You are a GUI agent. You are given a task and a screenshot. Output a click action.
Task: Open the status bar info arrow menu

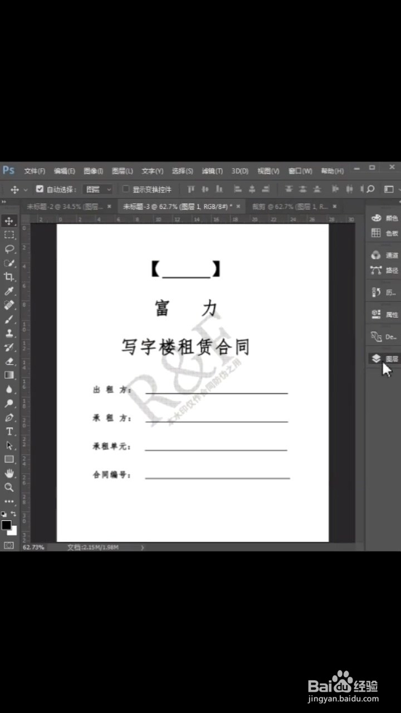pos(142,548)
